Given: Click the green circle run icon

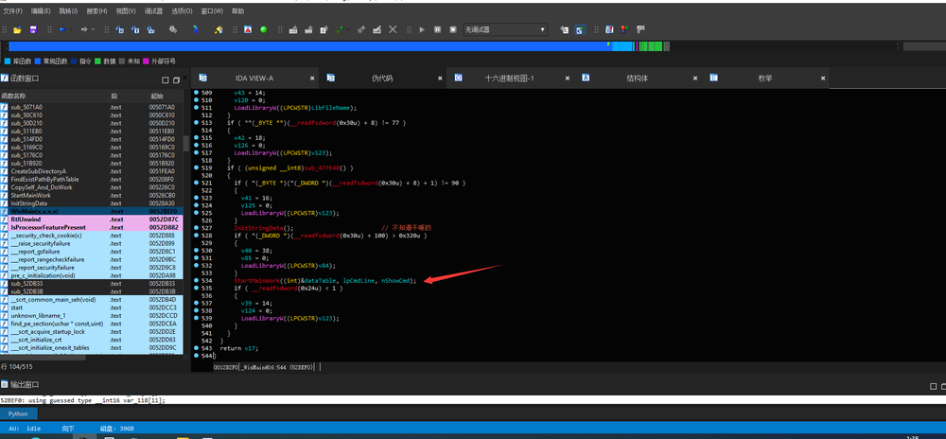Looking at the screenshot, I should [x=263, y=29].
